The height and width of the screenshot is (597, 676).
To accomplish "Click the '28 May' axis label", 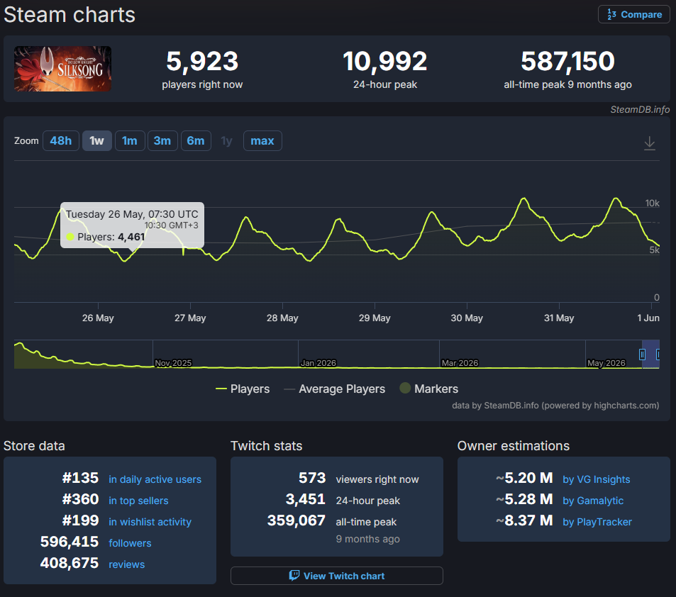I will click(x=282, y=318).
